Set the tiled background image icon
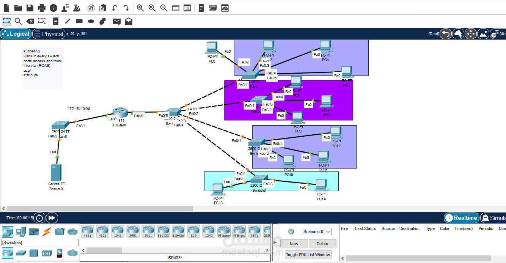Viewport: 506px width, 263px height. tap(483, 34)
